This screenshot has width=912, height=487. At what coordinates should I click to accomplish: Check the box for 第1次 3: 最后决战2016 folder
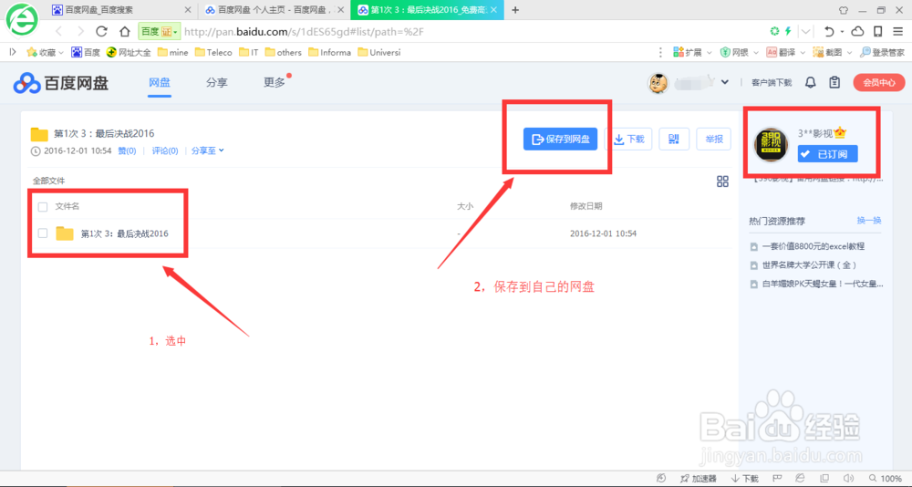point(43,233)
